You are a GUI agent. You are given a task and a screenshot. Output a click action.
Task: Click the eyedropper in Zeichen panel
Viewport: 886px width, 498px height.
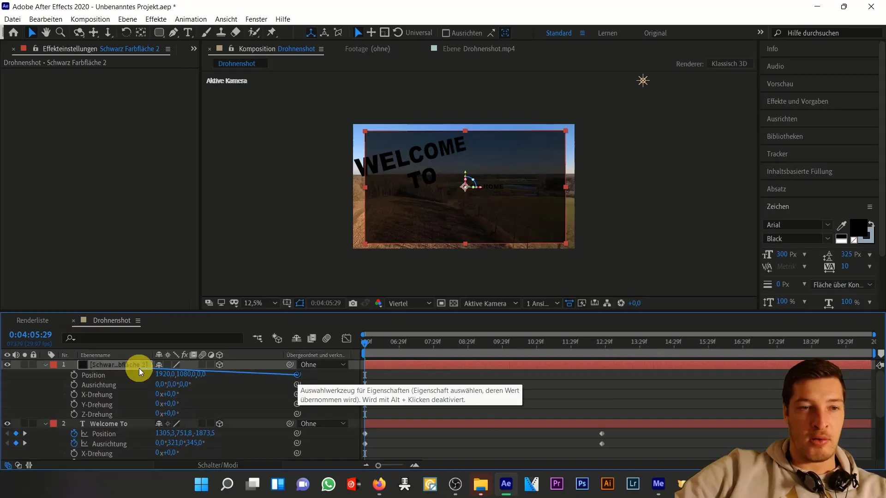click(x=842, y=225)
